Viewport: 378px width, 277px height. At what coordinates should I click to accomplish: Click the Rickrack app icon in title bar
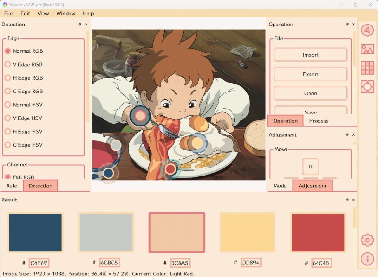click(x=5, y=5)
